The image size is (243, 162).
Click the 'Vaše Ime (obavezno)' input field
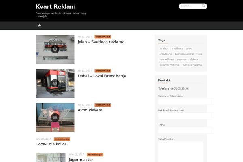(185, 102)
